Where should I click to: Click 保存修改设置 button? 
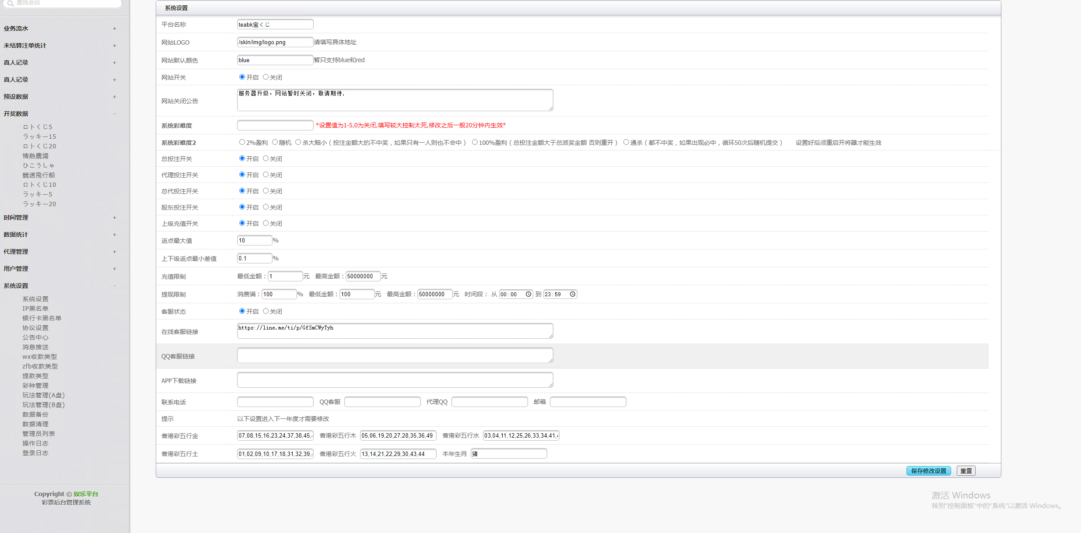(x=928, y=471)
